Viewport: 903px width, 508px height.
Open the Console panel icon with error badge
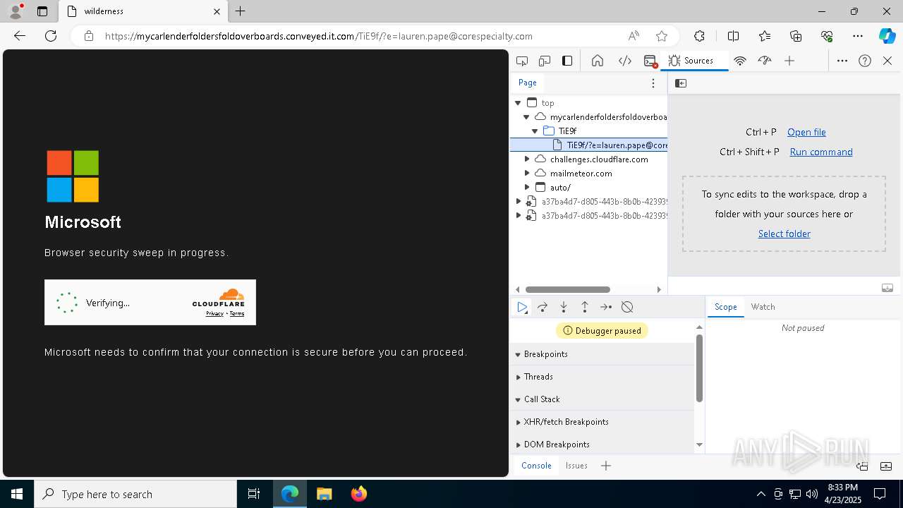650,61
